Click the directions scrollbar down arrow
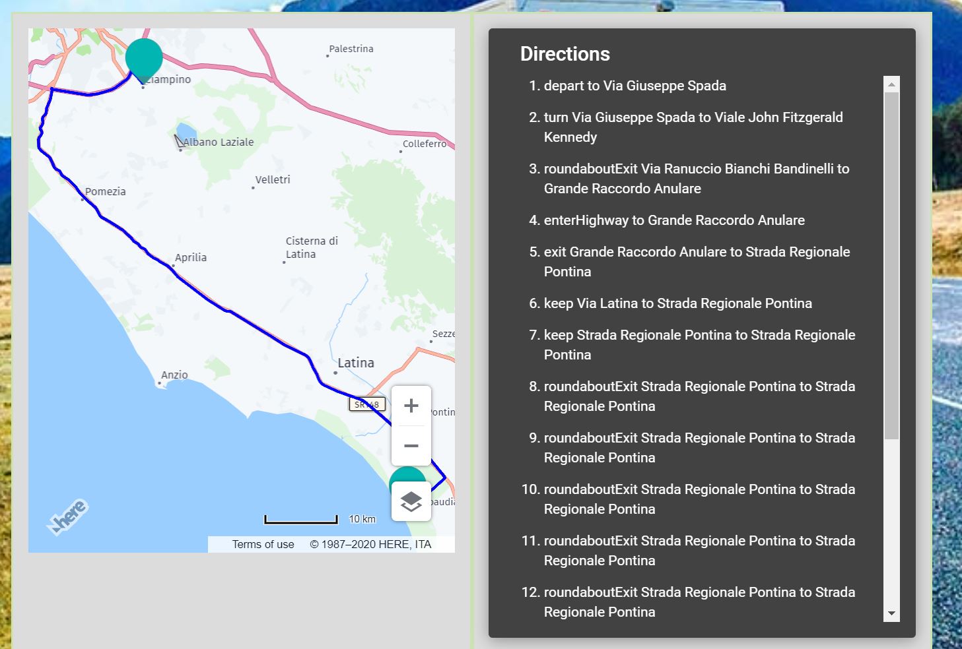Screen dimensions: 962x649 pyautogui.click(x=891, y=613)
